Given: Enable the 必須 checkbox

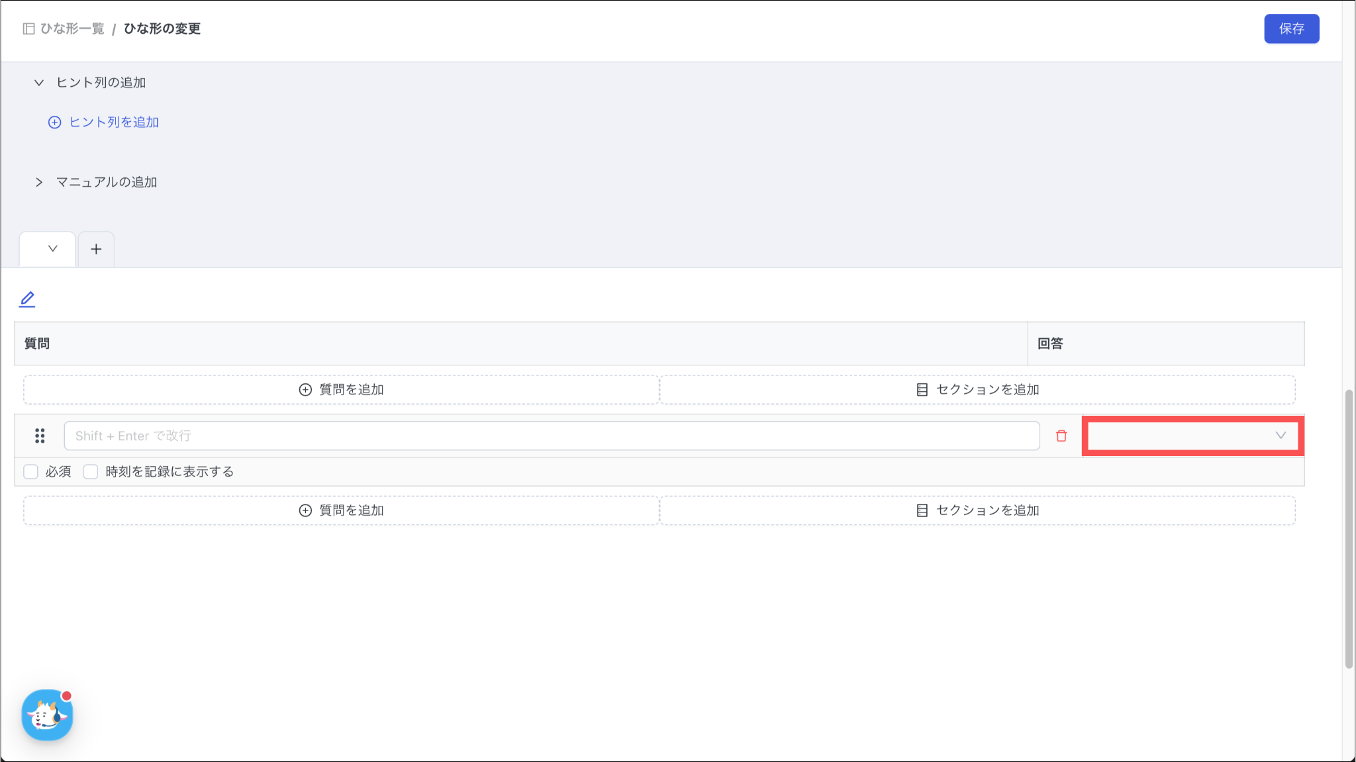Looking at the screenshot, I should 31,471.
